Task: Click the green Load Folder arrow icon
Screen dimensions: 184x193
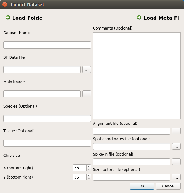Action: pos(8,18)
